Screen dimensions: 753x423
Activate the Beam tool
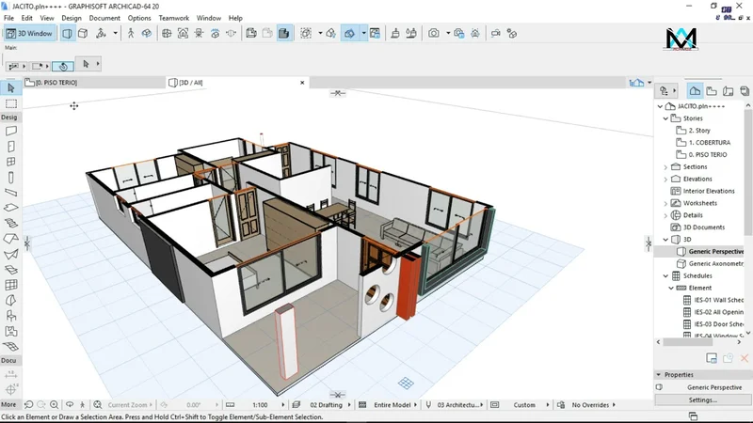click(11, 193)
